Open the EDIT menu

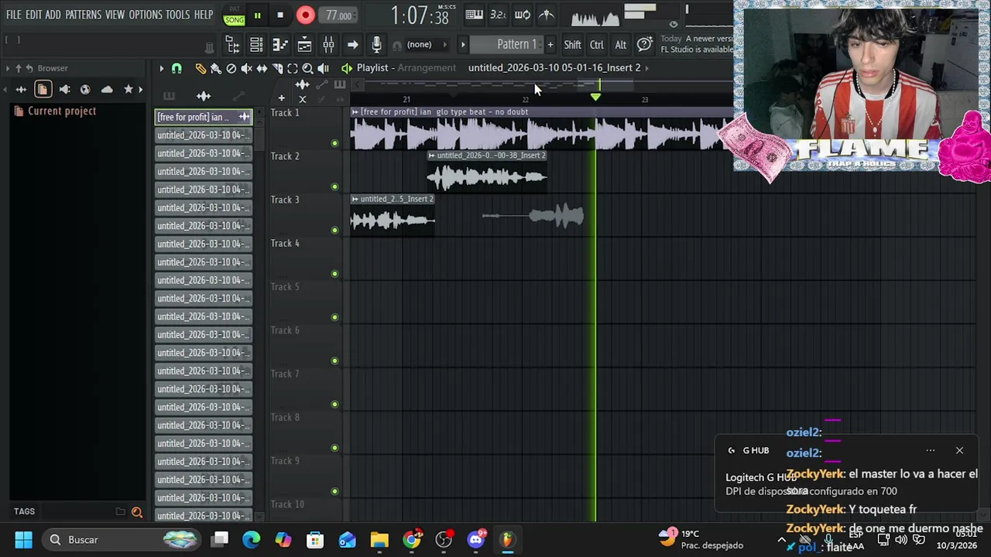point(33,15)
